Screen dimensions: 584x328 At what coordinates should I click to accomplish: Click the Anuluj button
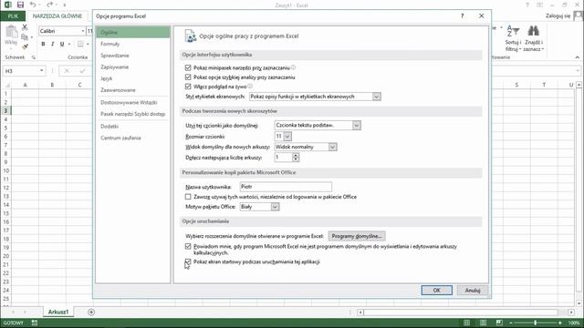point(473,291)
